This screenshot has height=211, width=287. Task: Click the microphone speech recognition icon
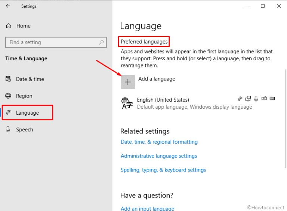point(256,99)
